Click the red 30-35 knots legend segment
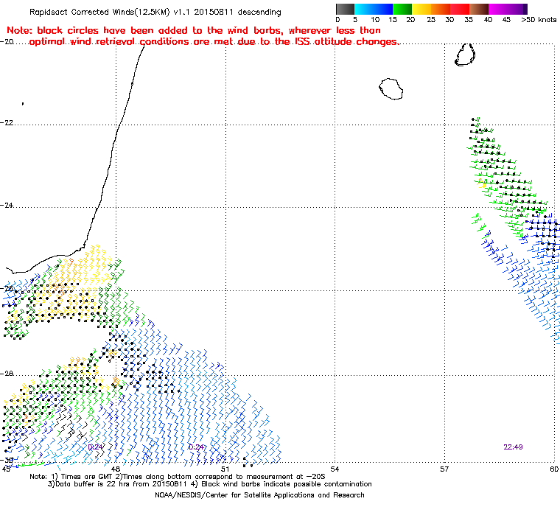The width and height of the screenshot is (560, 507). (x=460, y=9)
